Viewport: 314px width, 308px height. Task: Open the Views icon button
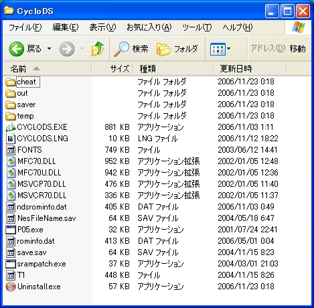pos(218,49)
